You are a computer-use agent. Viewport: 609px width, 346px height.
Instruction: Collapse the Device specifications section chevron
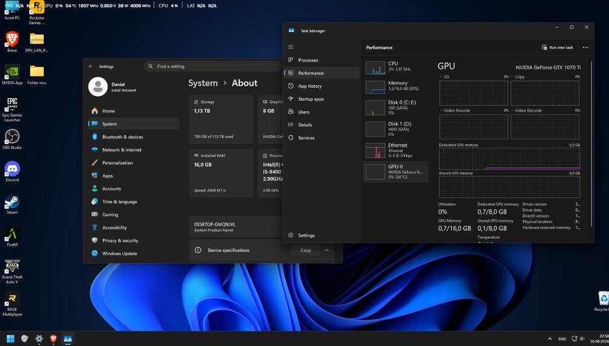[326, 250]
